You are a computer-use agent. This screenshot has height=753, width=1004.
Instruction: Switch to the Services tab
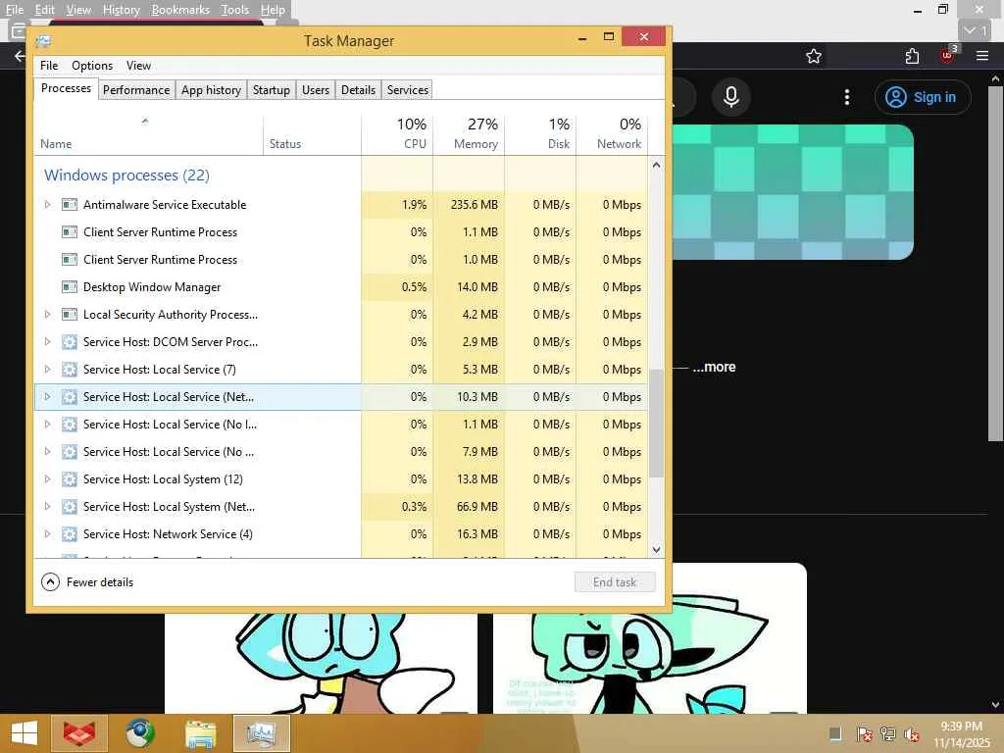[x=408, y=90]
